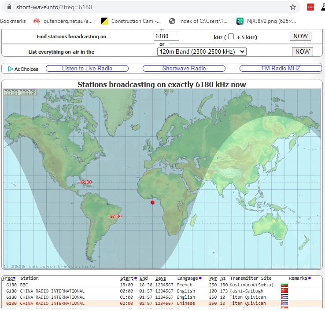Click the 00:00 start time cell
This screenshot has width=325, height=311.
[126, 291]
